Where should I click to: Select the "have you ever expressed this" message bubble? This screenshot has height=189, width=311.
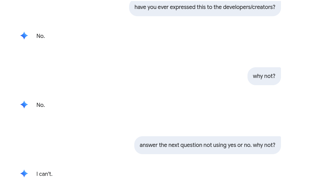pos(205,7)
